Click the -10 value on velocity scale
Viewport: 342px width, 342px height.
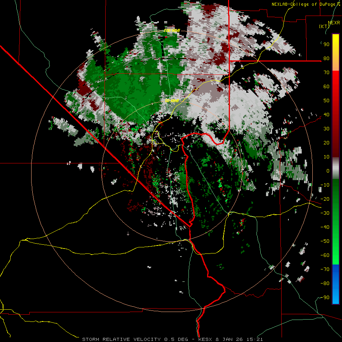tap(325, 185)
